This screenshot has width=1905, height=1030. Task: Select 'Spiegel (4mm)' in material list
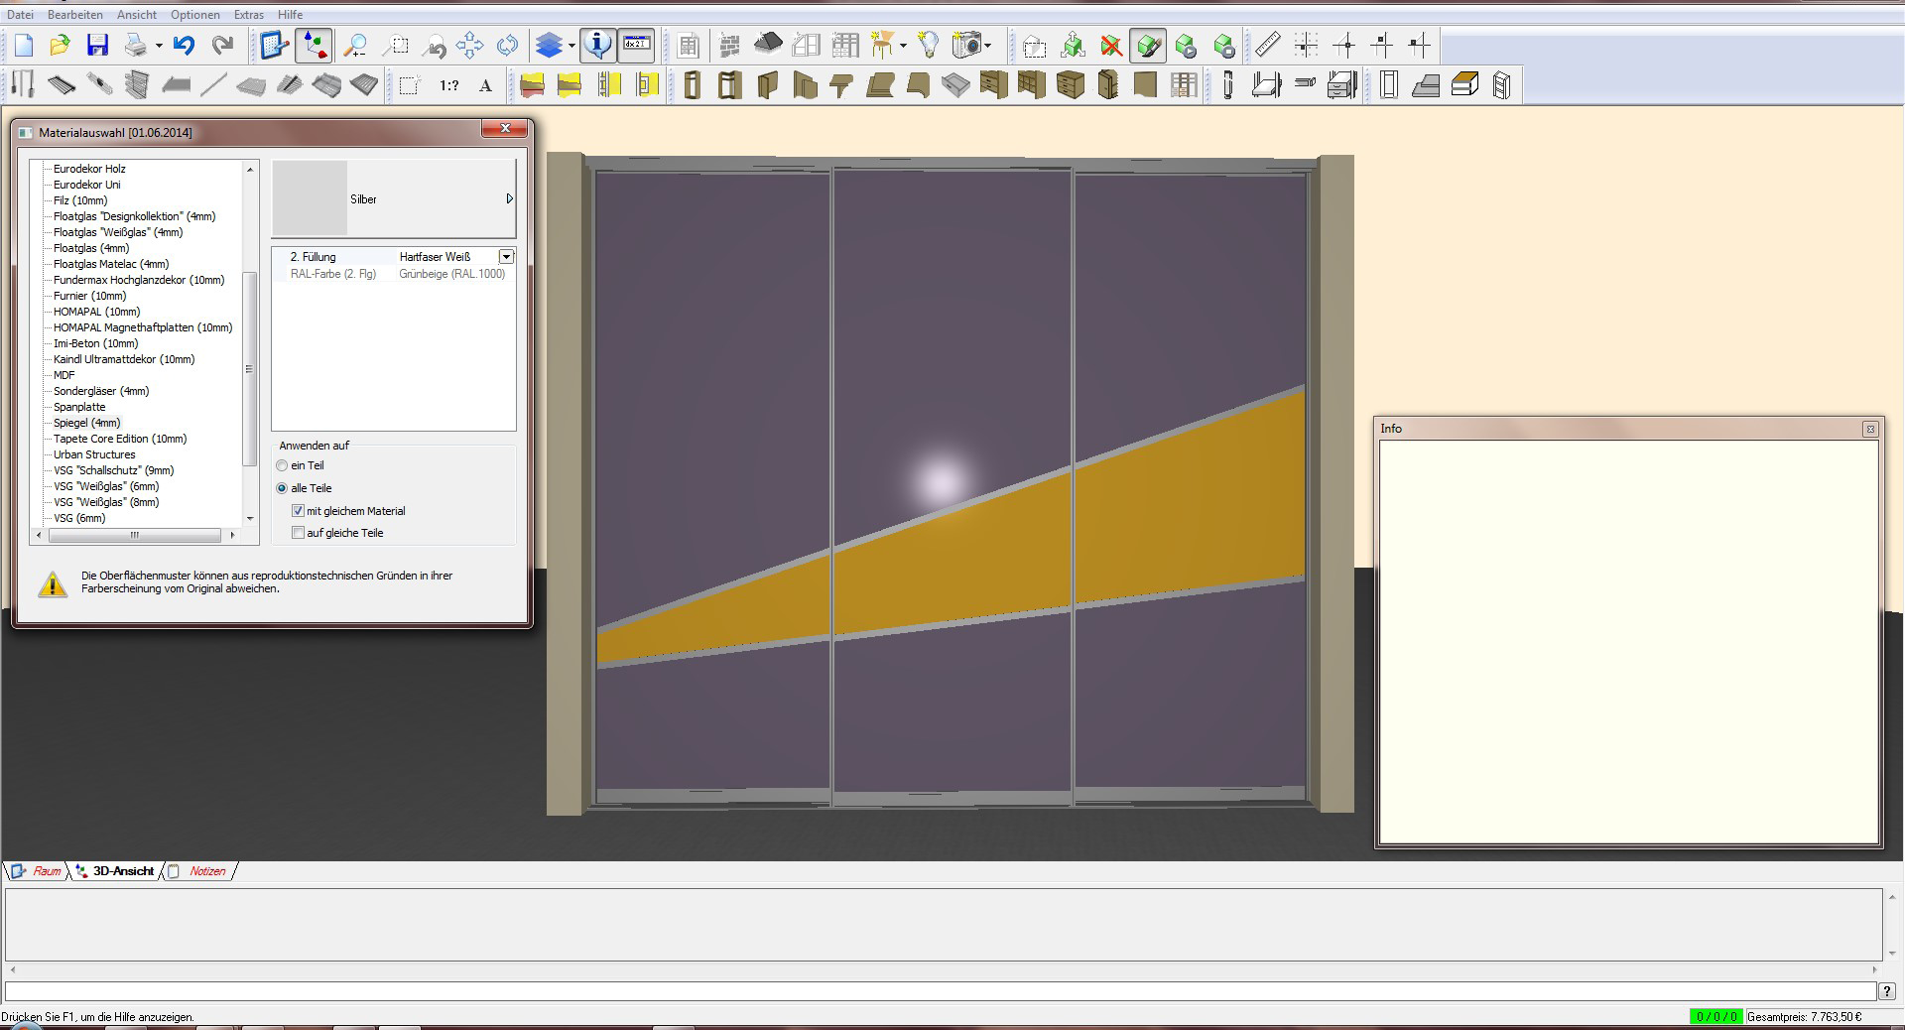[86, 423]
